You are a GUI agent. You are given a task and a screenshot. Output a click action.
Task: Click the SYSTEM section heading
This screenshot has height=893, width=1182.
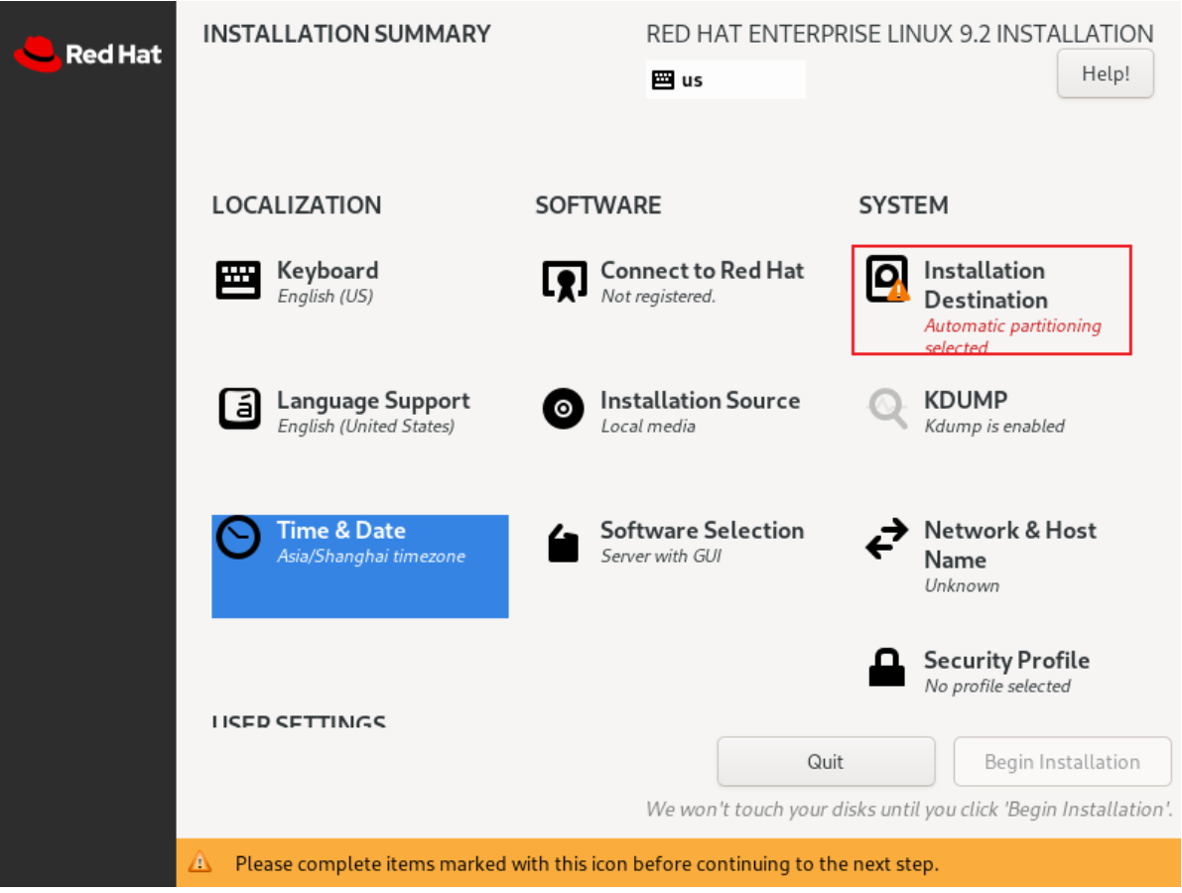903,205
